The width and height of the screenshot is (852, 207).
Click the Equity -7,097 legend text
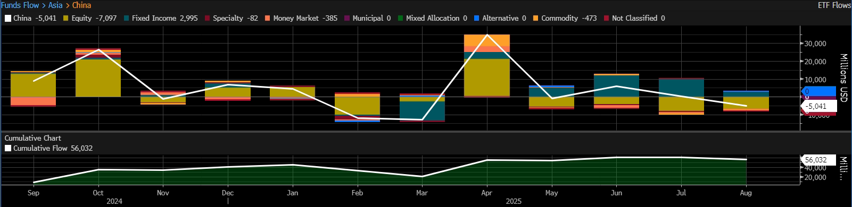pos(94,18)
